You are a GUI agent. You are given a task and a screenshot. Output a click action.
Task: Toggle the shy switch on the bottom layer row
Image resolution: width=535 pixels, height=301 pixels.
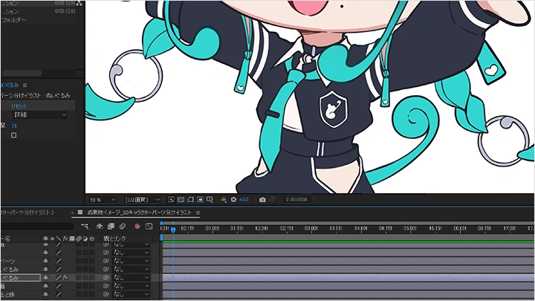click(46, 294)
